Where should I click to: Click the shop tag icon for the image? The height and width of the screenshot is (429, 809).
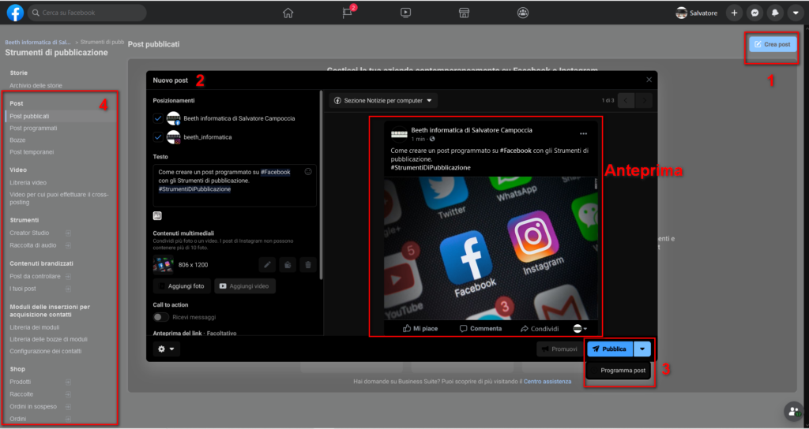pyautogui.click(x=288, y=265)
